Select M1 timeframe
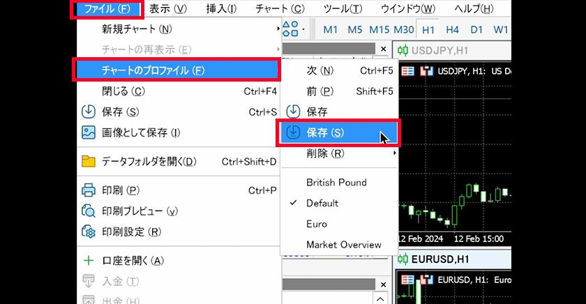This screenshot has height=304, width=586. (x=331, y=29)
